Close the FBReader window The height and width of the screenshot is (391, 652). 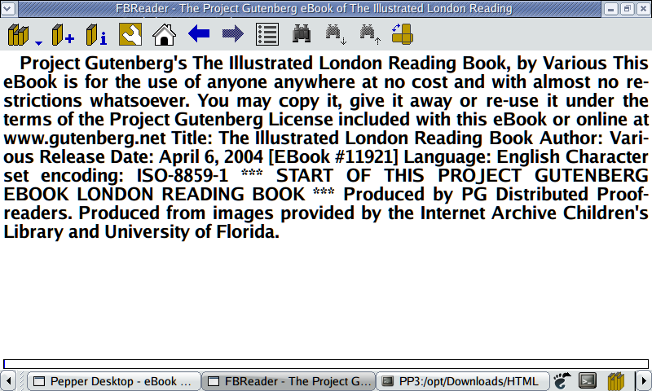point(643,9)
